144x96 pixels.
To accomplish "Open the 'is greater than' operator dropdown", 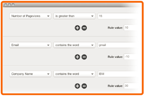I will pos(74,16).
